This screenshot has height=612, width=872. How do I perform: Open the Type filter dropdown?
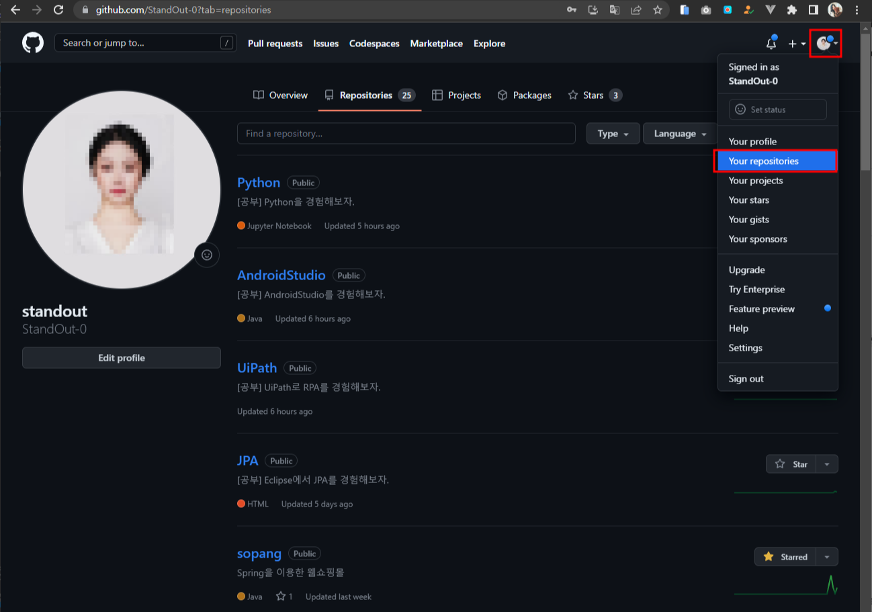pyautogui.click(x=613, y=134)
